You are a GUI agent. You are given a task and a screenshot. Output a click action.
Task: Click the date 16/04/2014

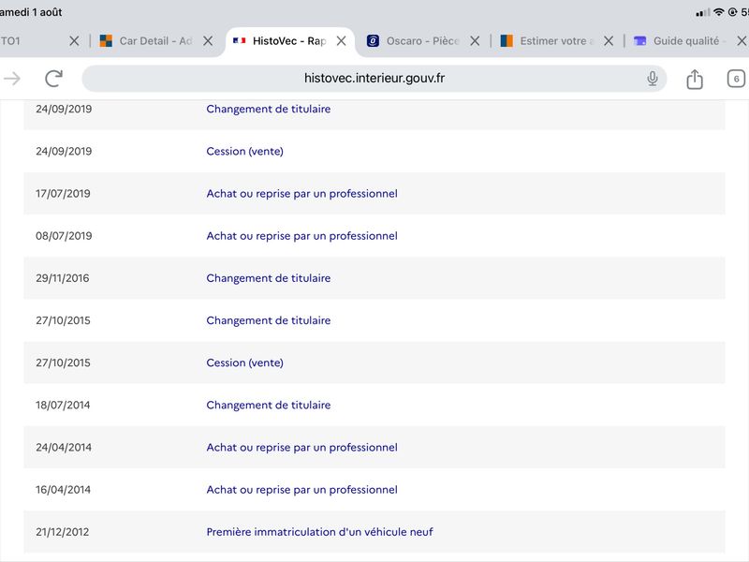[x=63, y=490]
